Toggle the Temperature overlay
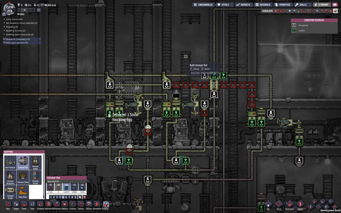Viewport: 341px width, 213px height. click(285, 11)
